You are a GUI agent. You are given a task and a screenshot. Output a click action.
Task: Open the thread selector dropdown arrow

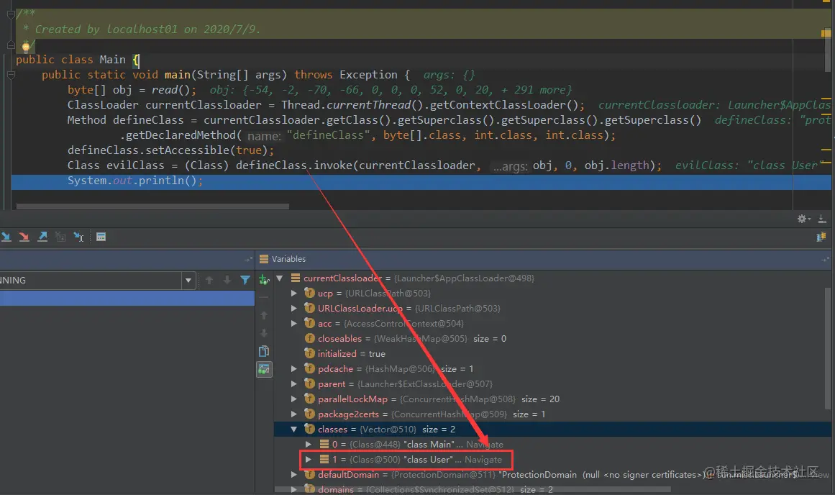(188, 281)
